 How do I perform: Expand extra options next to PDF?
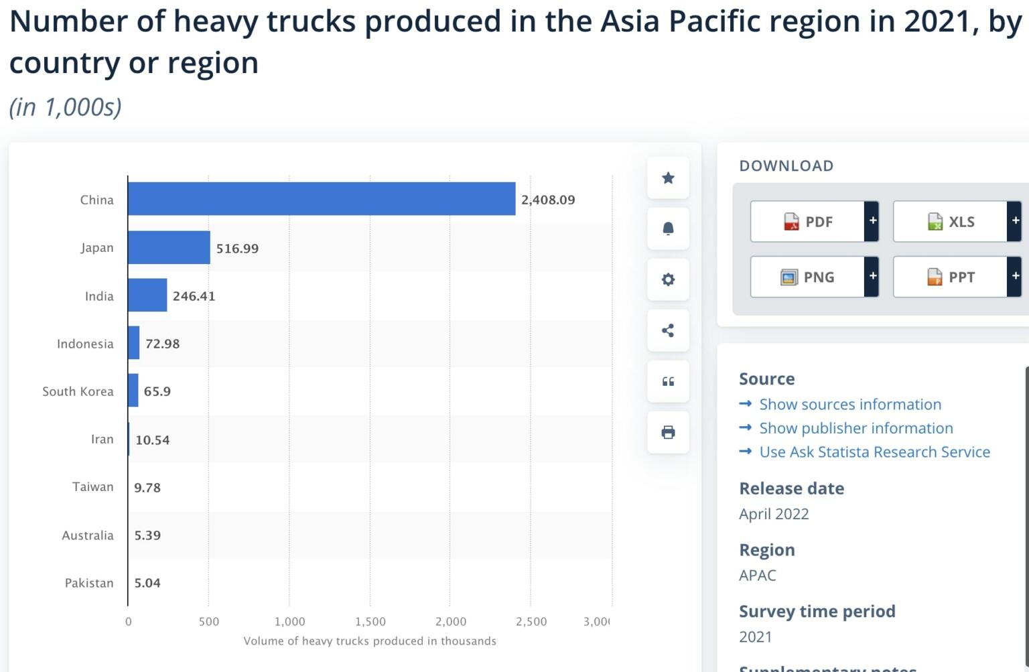[x=872, y=221]
